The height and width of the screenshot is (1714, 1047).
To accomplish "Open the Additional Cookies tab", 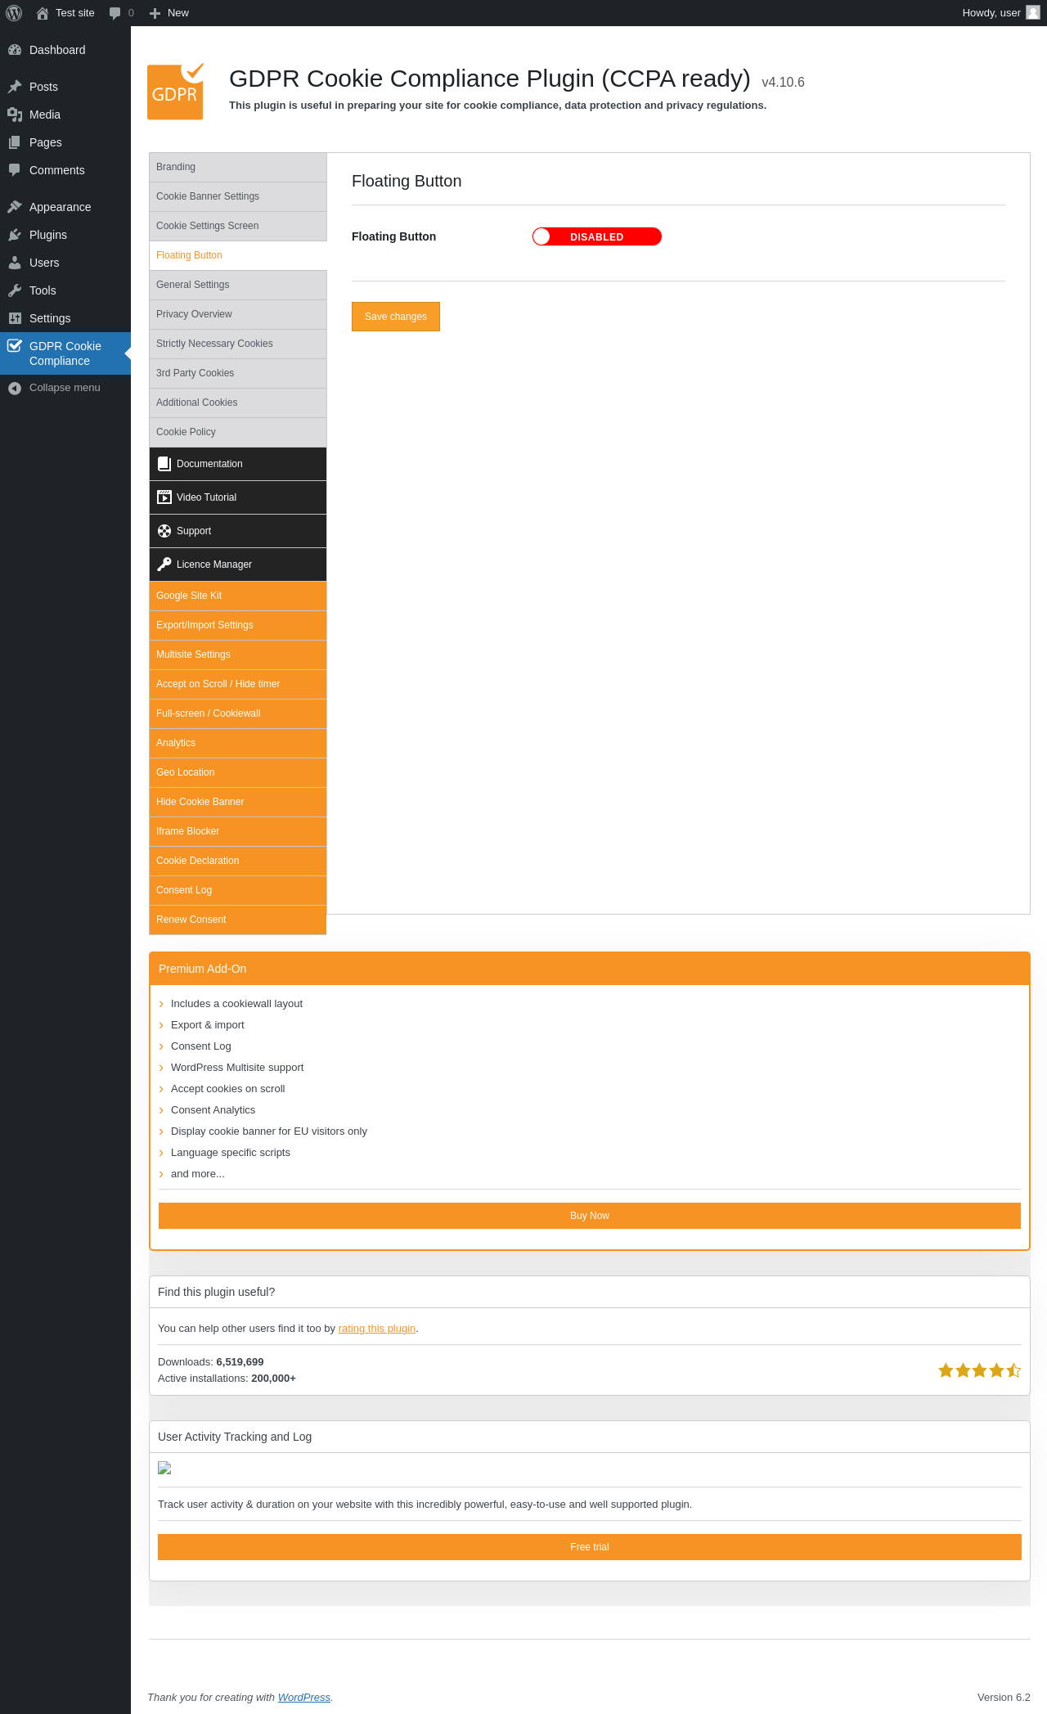I will point(238,403).
